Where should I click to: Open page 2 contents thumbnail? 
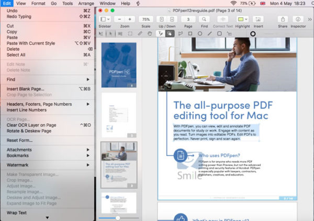(x=119, y=115)
